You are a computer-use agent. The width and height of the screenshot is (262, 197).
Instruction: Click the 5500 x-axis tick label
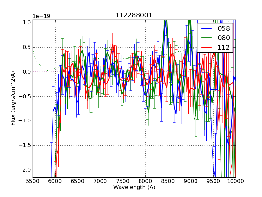[33, 181]
